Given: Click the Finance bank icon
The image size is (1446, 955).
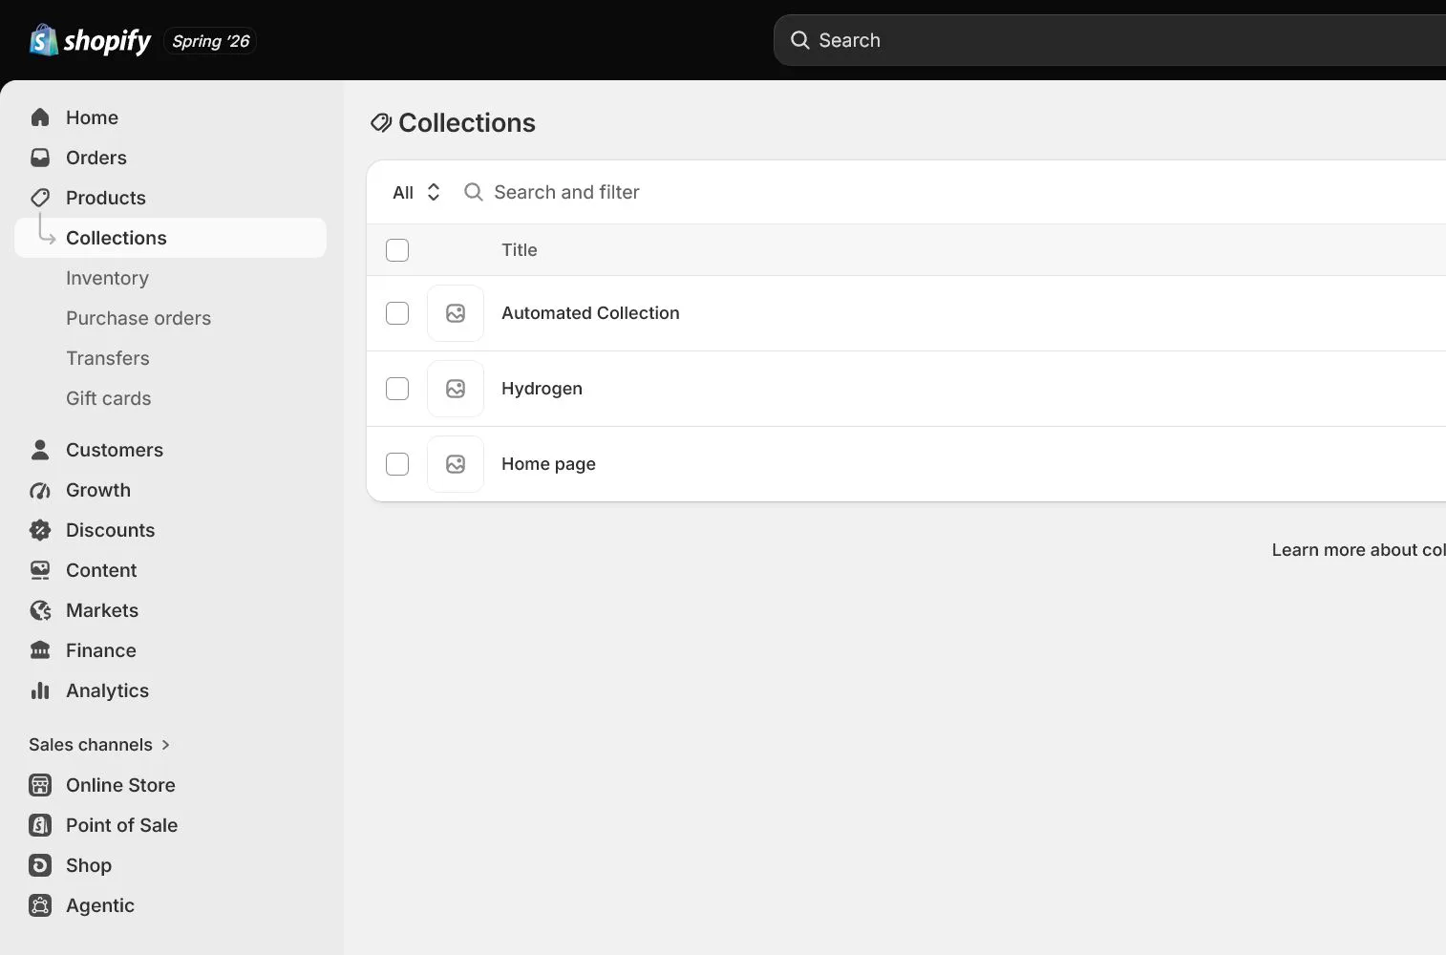Looking at the screenshot, I should tap(40, 650).
